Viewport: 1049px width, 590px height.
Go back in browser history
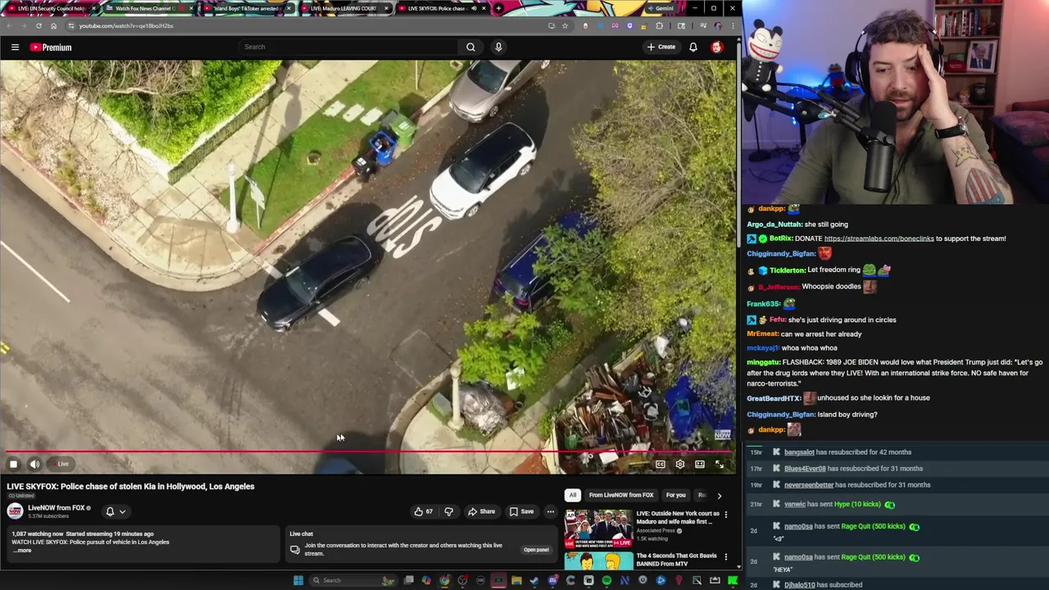click(x=9, y=25)
